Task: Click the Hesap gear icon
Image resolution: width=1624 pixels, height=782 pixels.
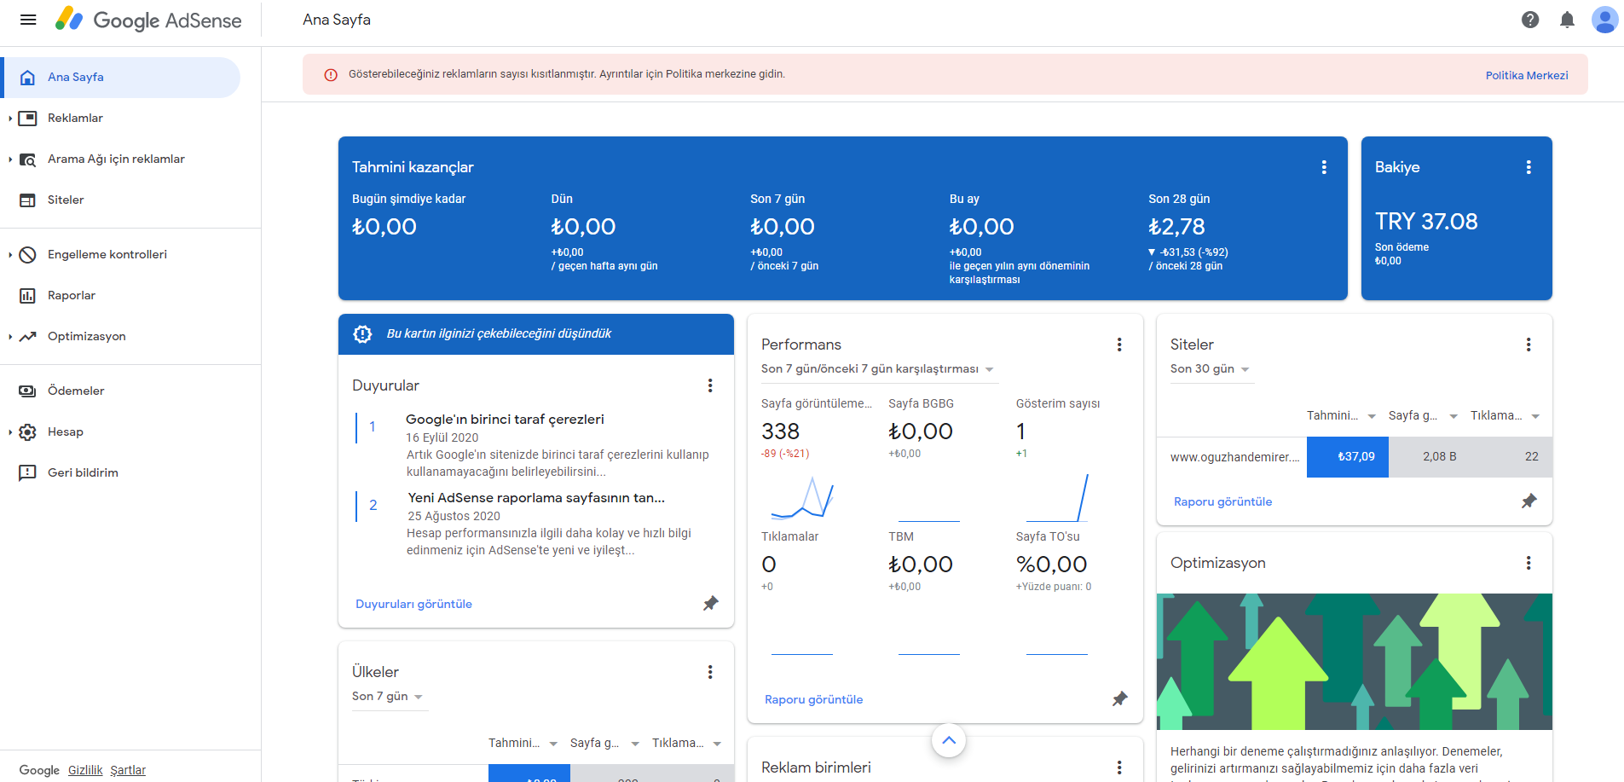Action: 28,432
